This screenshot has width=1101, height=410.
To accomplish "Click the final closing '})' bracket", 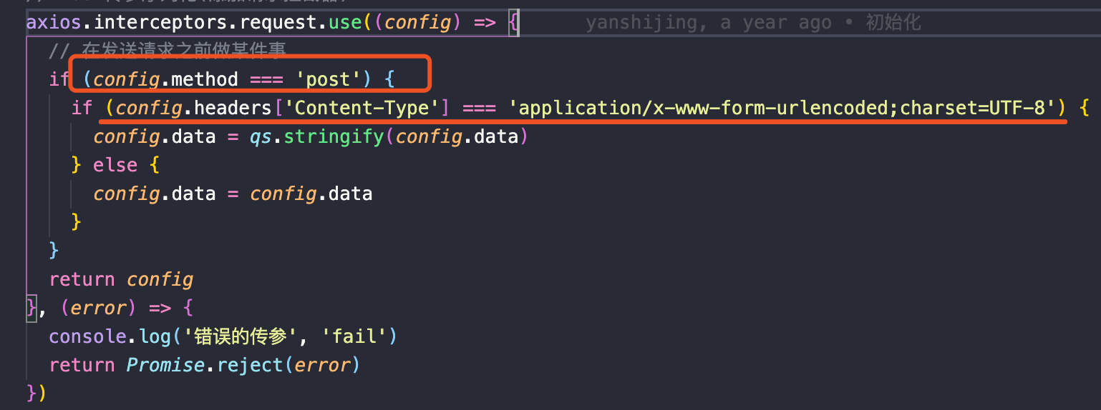I will coord(36,394).
